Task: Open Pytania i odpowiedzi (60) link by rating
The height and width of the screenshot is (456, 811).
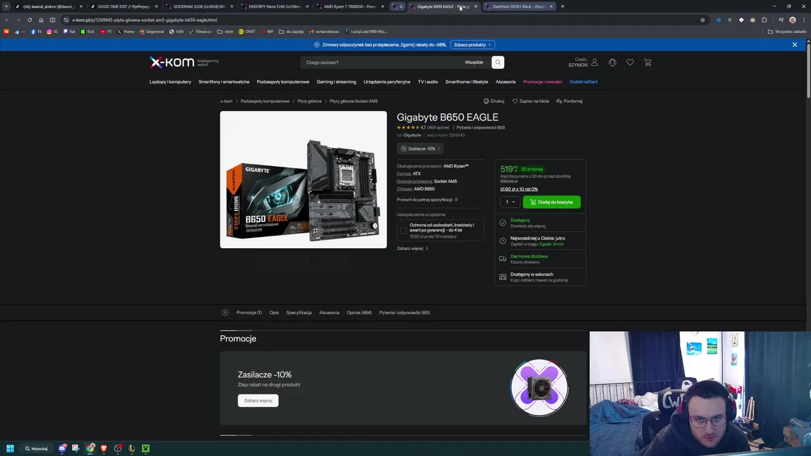Action: pos(481,127)
